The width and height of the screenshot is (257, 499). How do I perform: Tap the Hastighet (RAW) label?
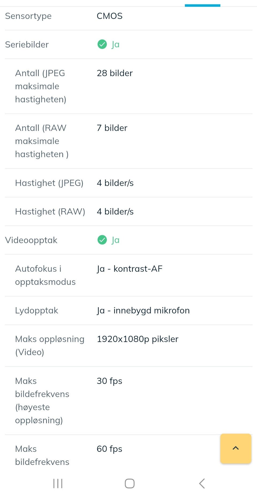(50, 212)
